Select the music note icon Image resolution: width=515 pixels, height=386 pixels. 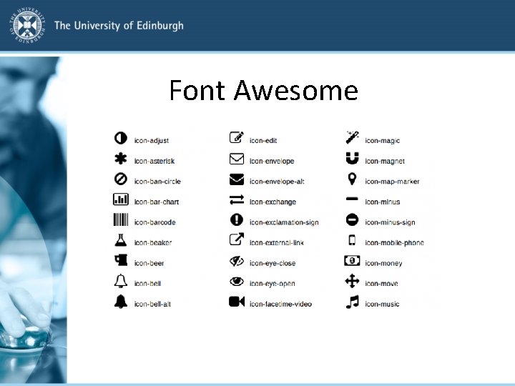click(353, 302)
